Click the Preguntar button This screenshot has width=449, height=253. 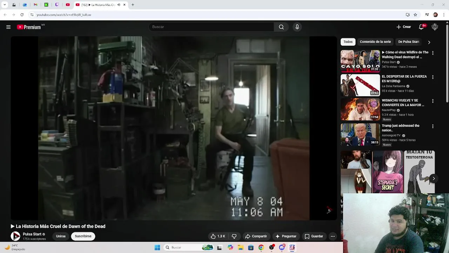[286, 236]
